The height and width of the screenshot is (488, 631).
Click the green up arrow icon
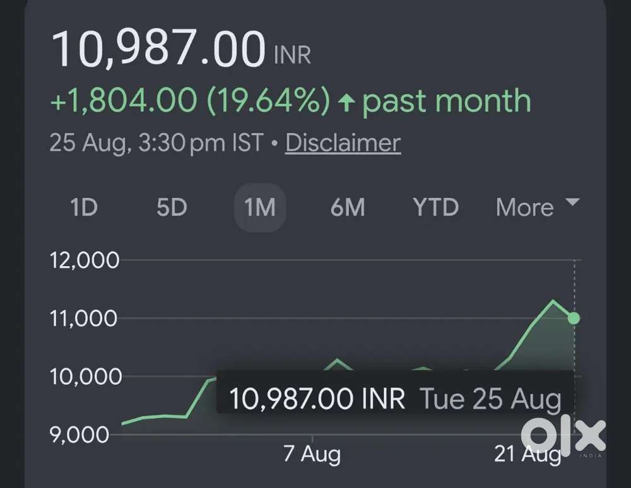346,102
